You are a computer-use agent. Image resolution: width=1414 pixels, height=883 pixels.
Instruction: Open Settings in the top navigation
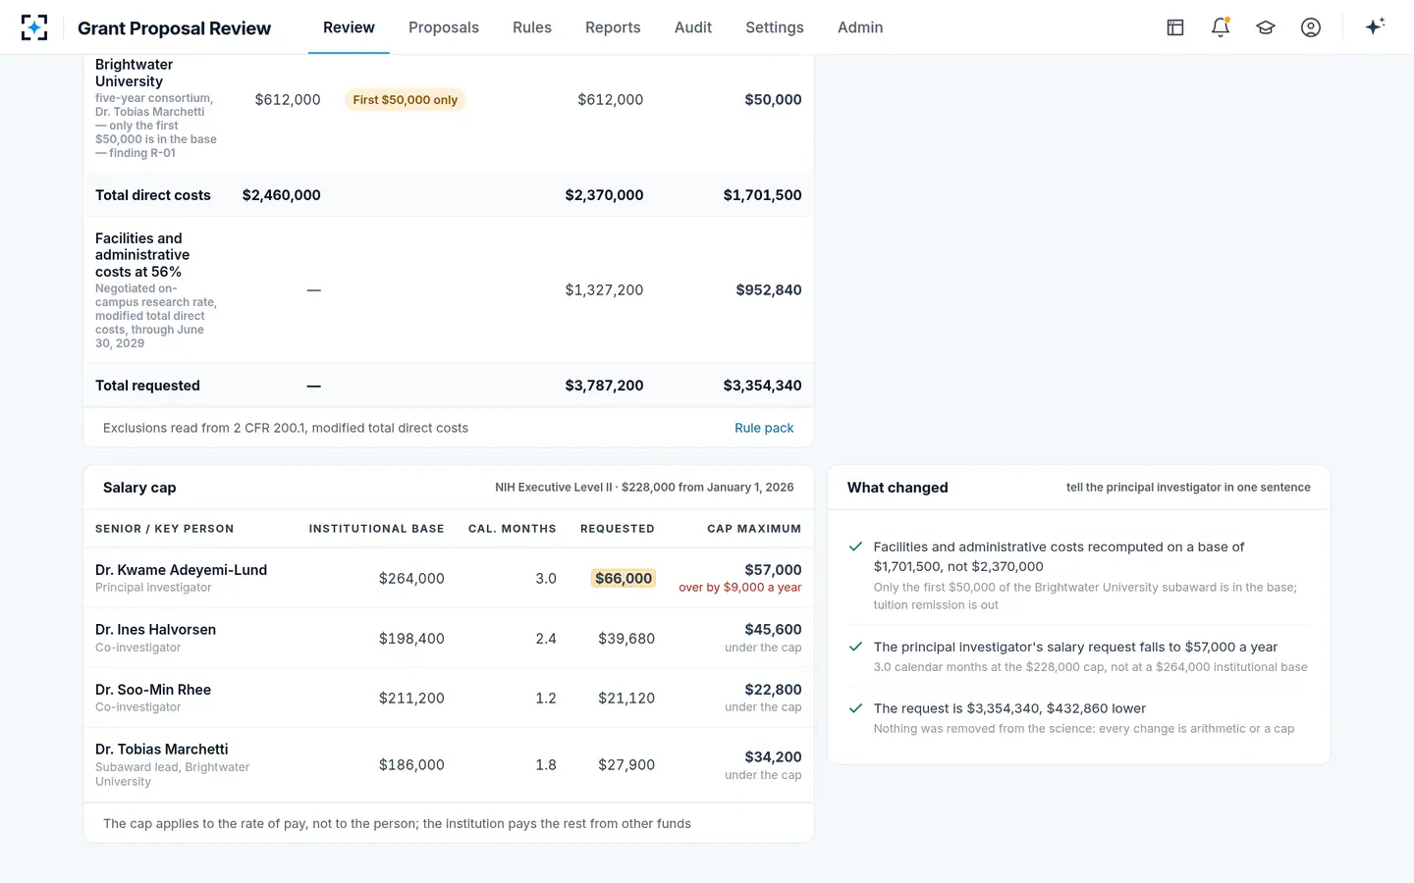[775, 27]
